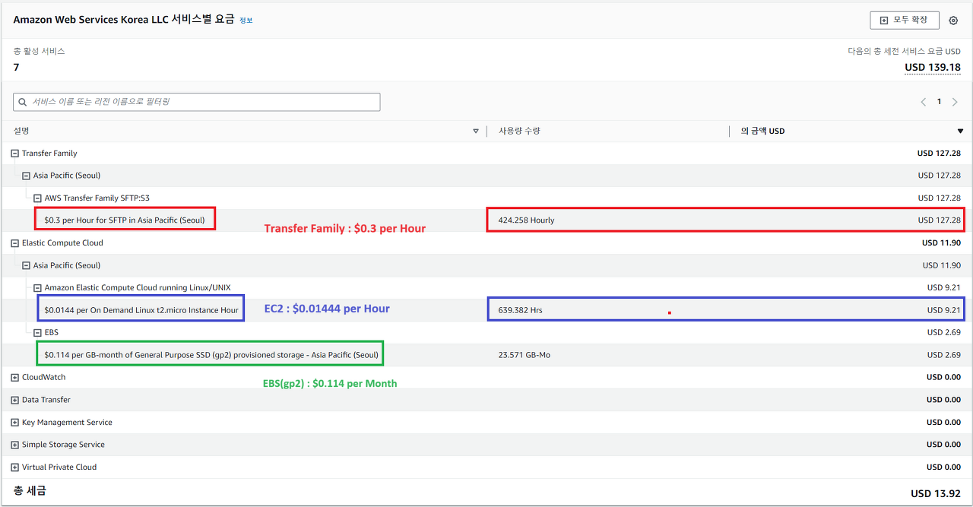This screenshot has height=507, width=973.
Task: Collapse AWS Transfer Family SFTP:S3 row
Action: point(37,198)
